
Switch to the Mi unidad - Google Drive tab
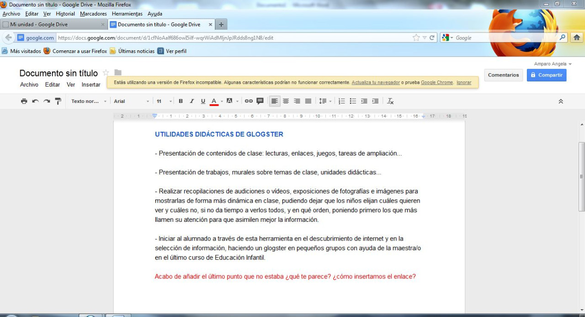tap(54, 25)
